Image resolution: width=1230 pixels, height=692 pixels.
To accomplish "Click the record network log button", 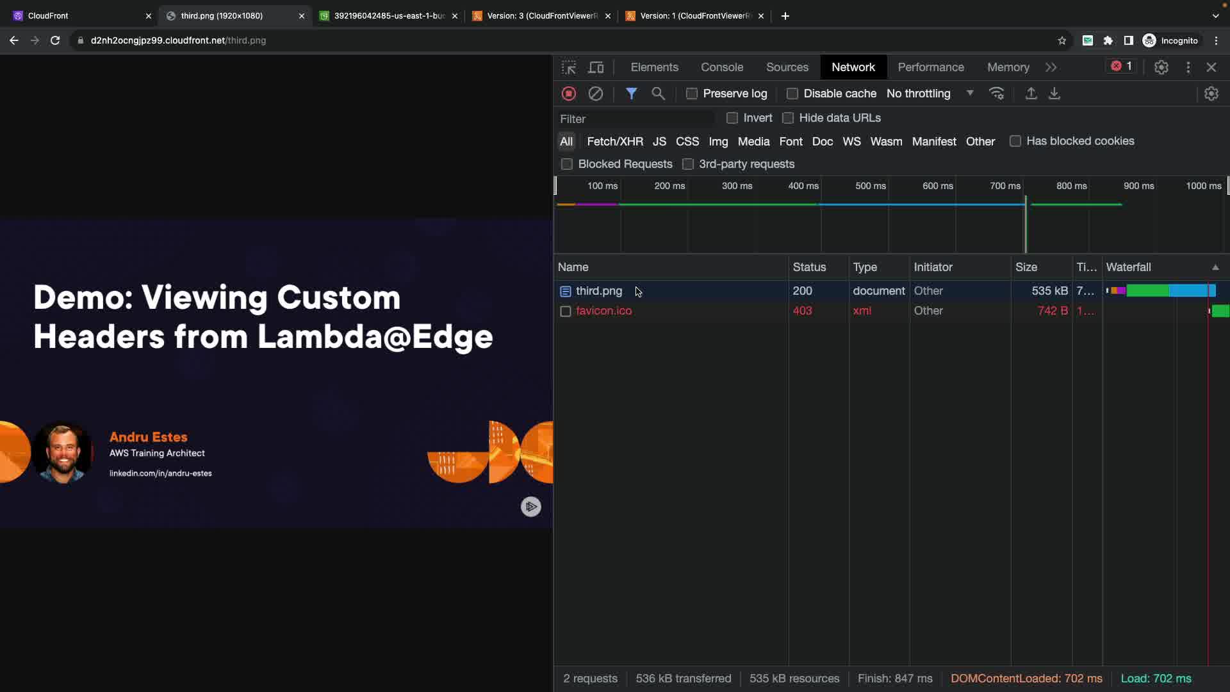I will [x=568, y=94].
